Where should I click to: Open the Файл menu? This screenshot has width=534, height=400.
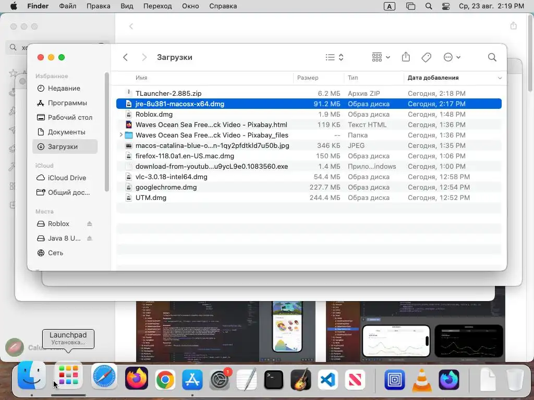[x=67, y=6]
